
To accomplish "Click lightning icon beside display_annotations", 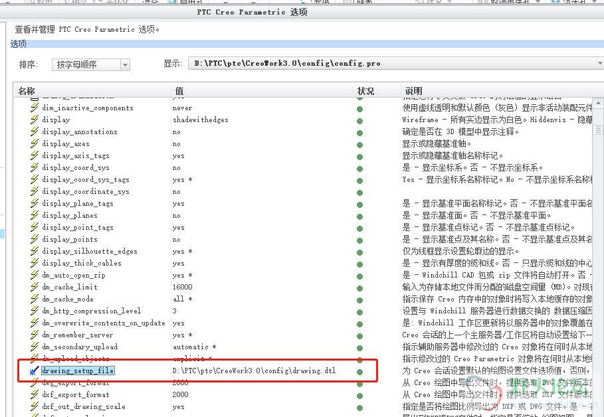I will point(35,131).
